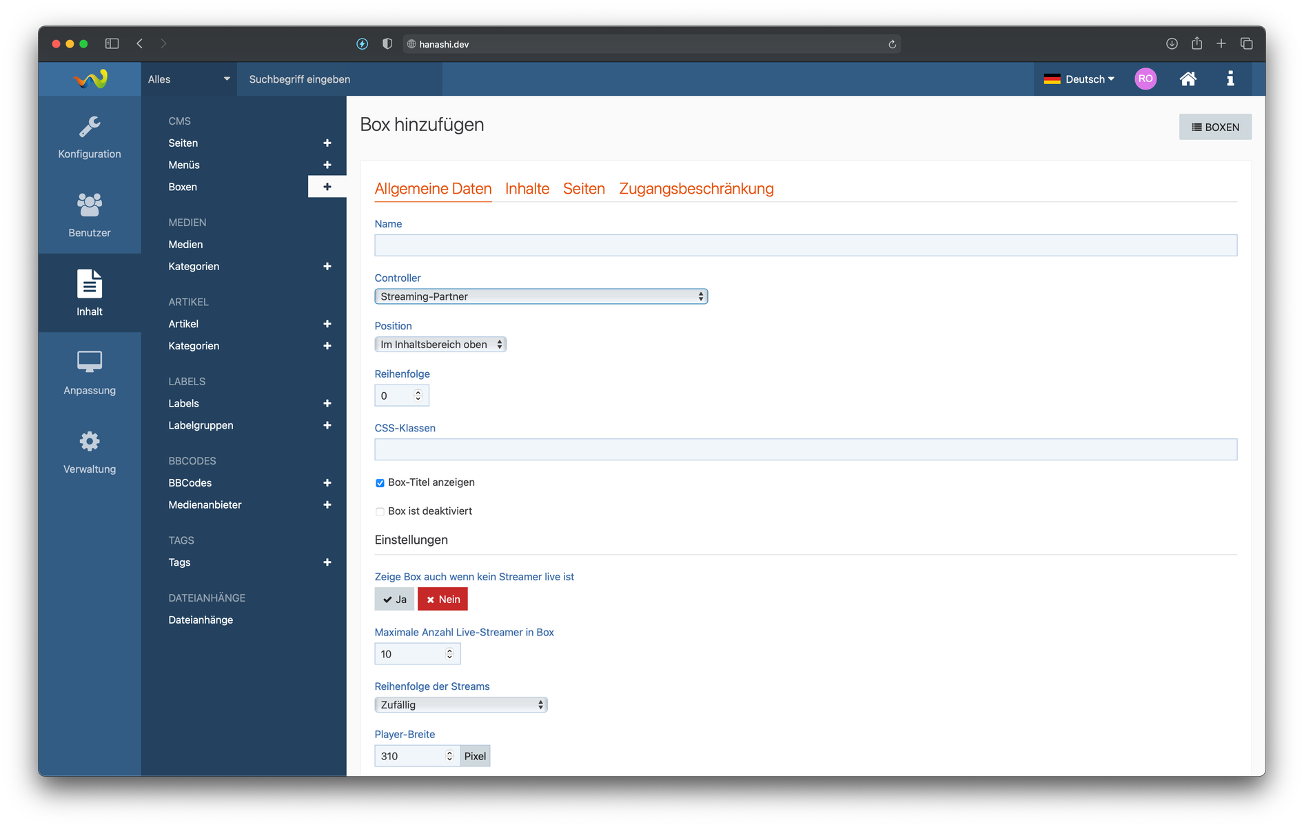Viewport: 1304px width, 827px height.
Task: Click the home icon in header
Action: pyautogui.click(x=1188, y=79)
